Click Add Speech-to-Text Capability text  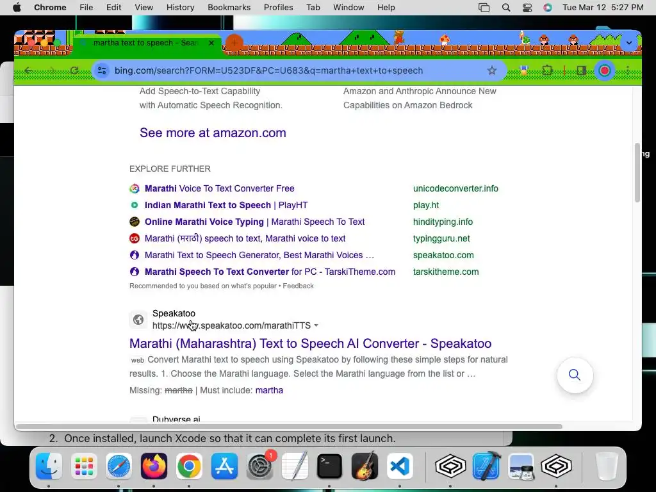200,91
